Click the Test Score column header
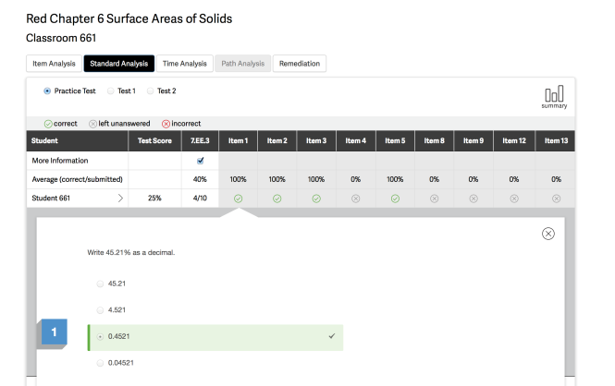 click(x=154, y=141)
